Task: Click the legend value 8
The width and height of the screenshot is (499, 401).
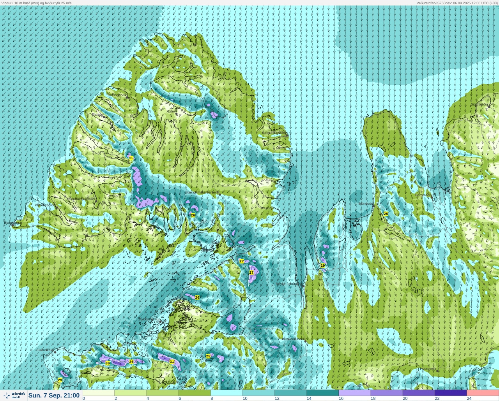Action: [212, 398]
